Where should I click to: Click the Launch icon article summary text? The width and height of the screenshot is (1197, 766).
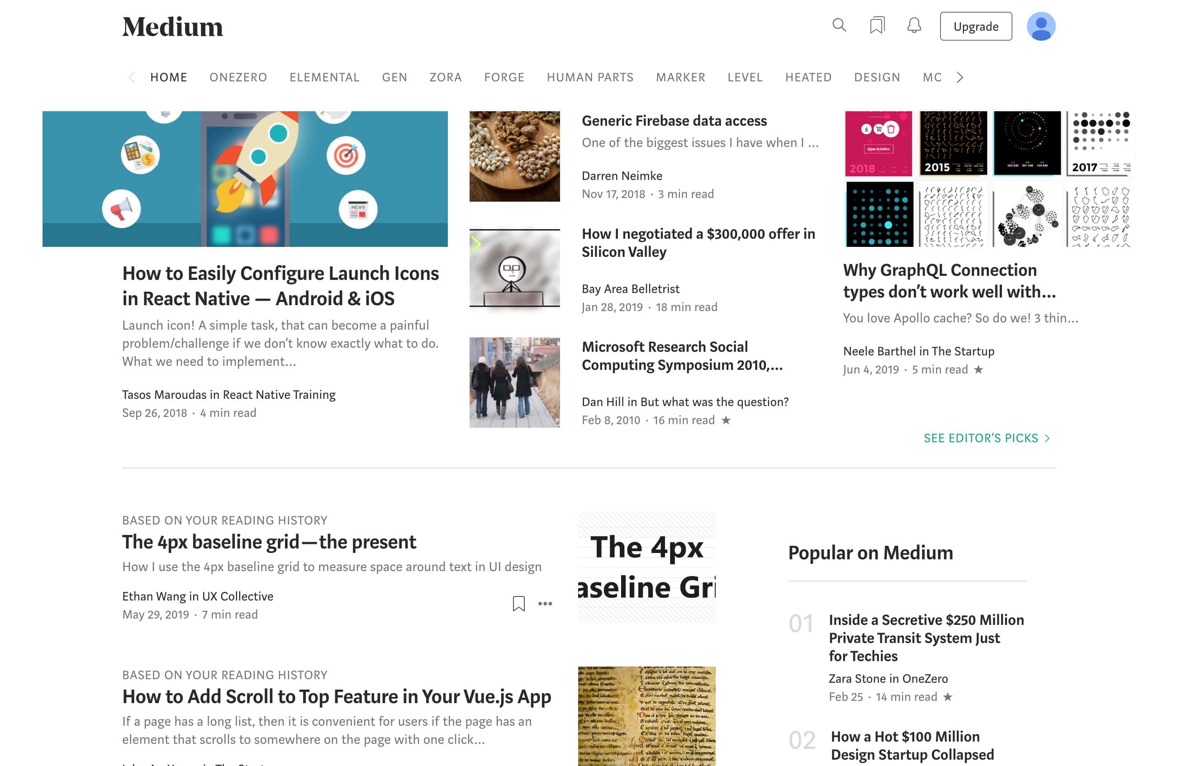(280, 343)
